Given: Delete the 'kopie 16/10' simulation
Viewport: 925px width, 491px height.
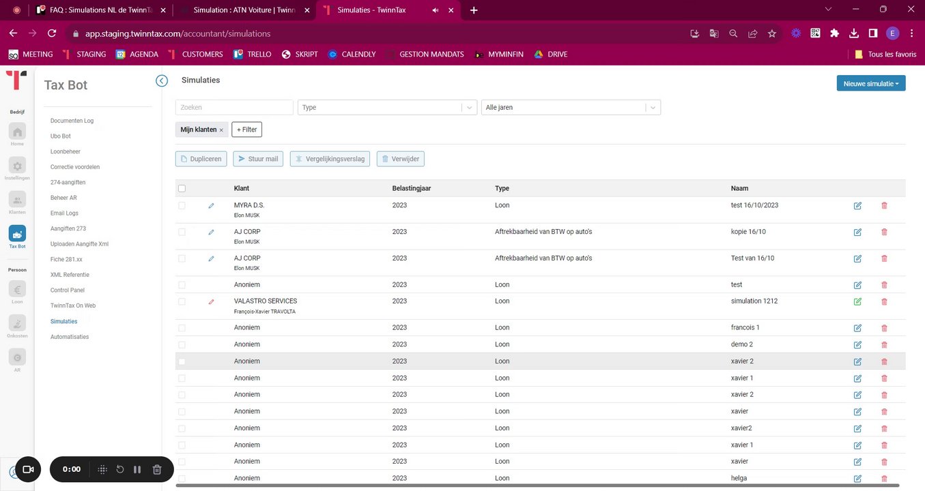Looking at the screenshot, I should (x=885, y=232).
